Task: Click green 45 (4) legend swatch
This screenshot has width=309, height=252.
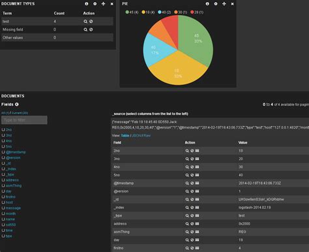Action: point(127,12)
